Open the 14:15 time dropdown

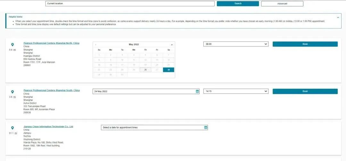[236, 91]
